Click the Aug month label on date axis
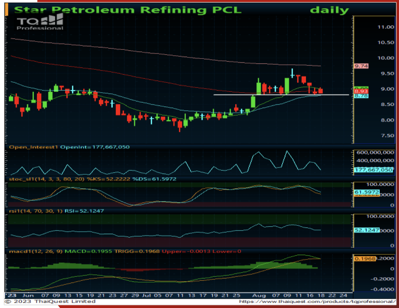Viewport: 399px width, 308px height. (x=259, y=295)
